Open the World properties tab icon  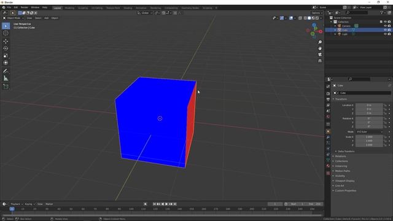pos(328,117)
